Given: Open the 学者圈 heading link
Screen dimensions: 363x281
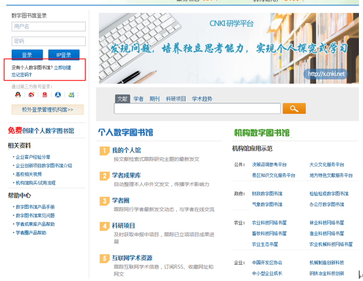Looking at the screenshot, I should coord(121,201).
